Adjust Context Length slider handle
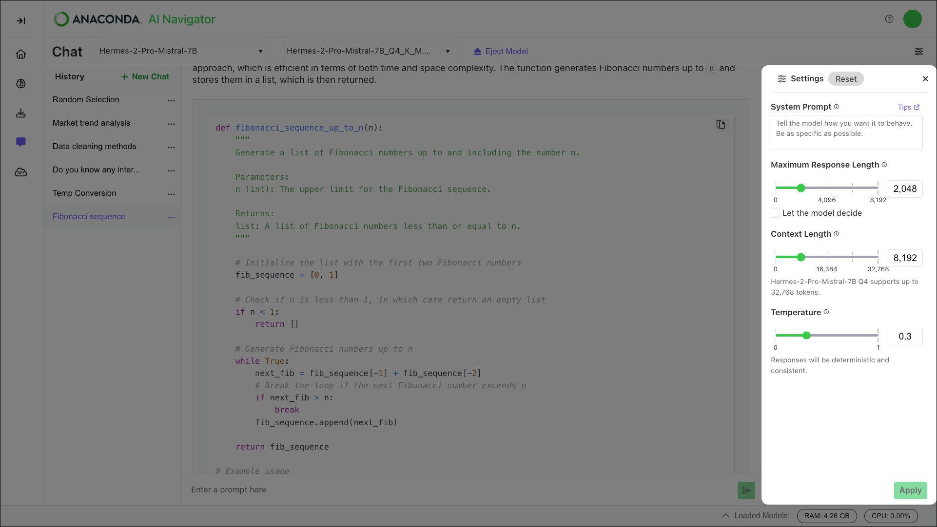The width and height of the screenshot is (937, 527). [x=801, y=257]
